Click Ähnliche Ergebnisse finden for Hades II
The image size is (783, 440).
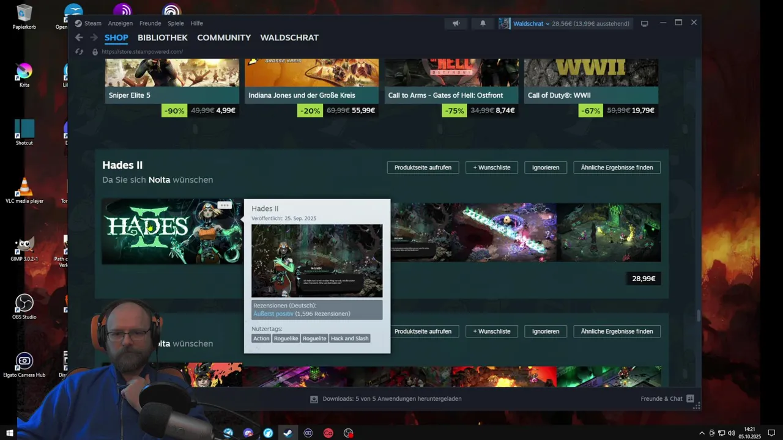(x=617, y=167)
